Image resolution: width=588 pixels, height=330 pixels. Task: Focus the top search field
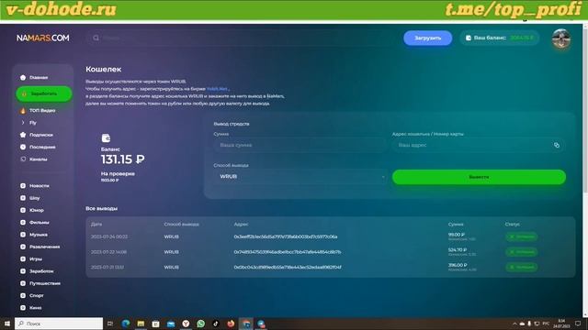click(240, 38)
